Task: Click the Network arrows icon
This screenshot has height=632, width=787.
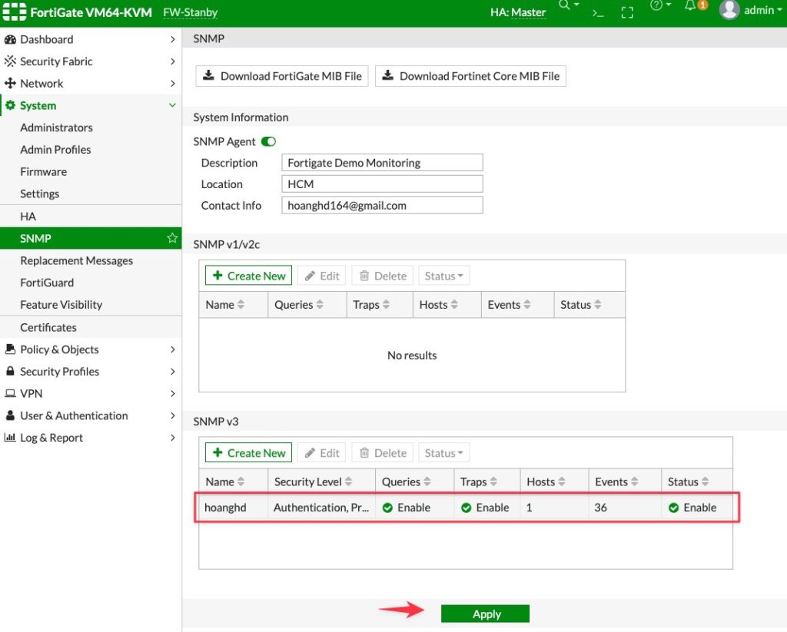Action: [10, 83]
